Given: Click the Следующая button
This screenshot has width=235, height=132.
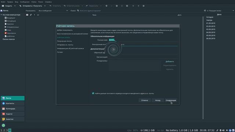Looking at the screenshot, I should 171,100.
